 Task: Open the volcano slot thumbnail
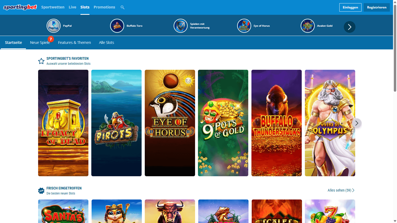(x=277, y=211)
